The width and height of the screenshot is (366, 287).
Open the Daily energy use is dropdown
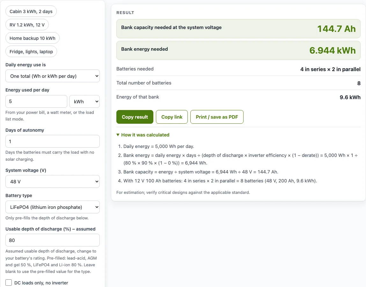[53, 76]
